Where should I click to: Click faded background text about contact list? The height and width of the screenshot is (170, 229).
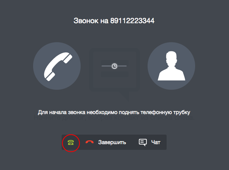click(114, 118)
